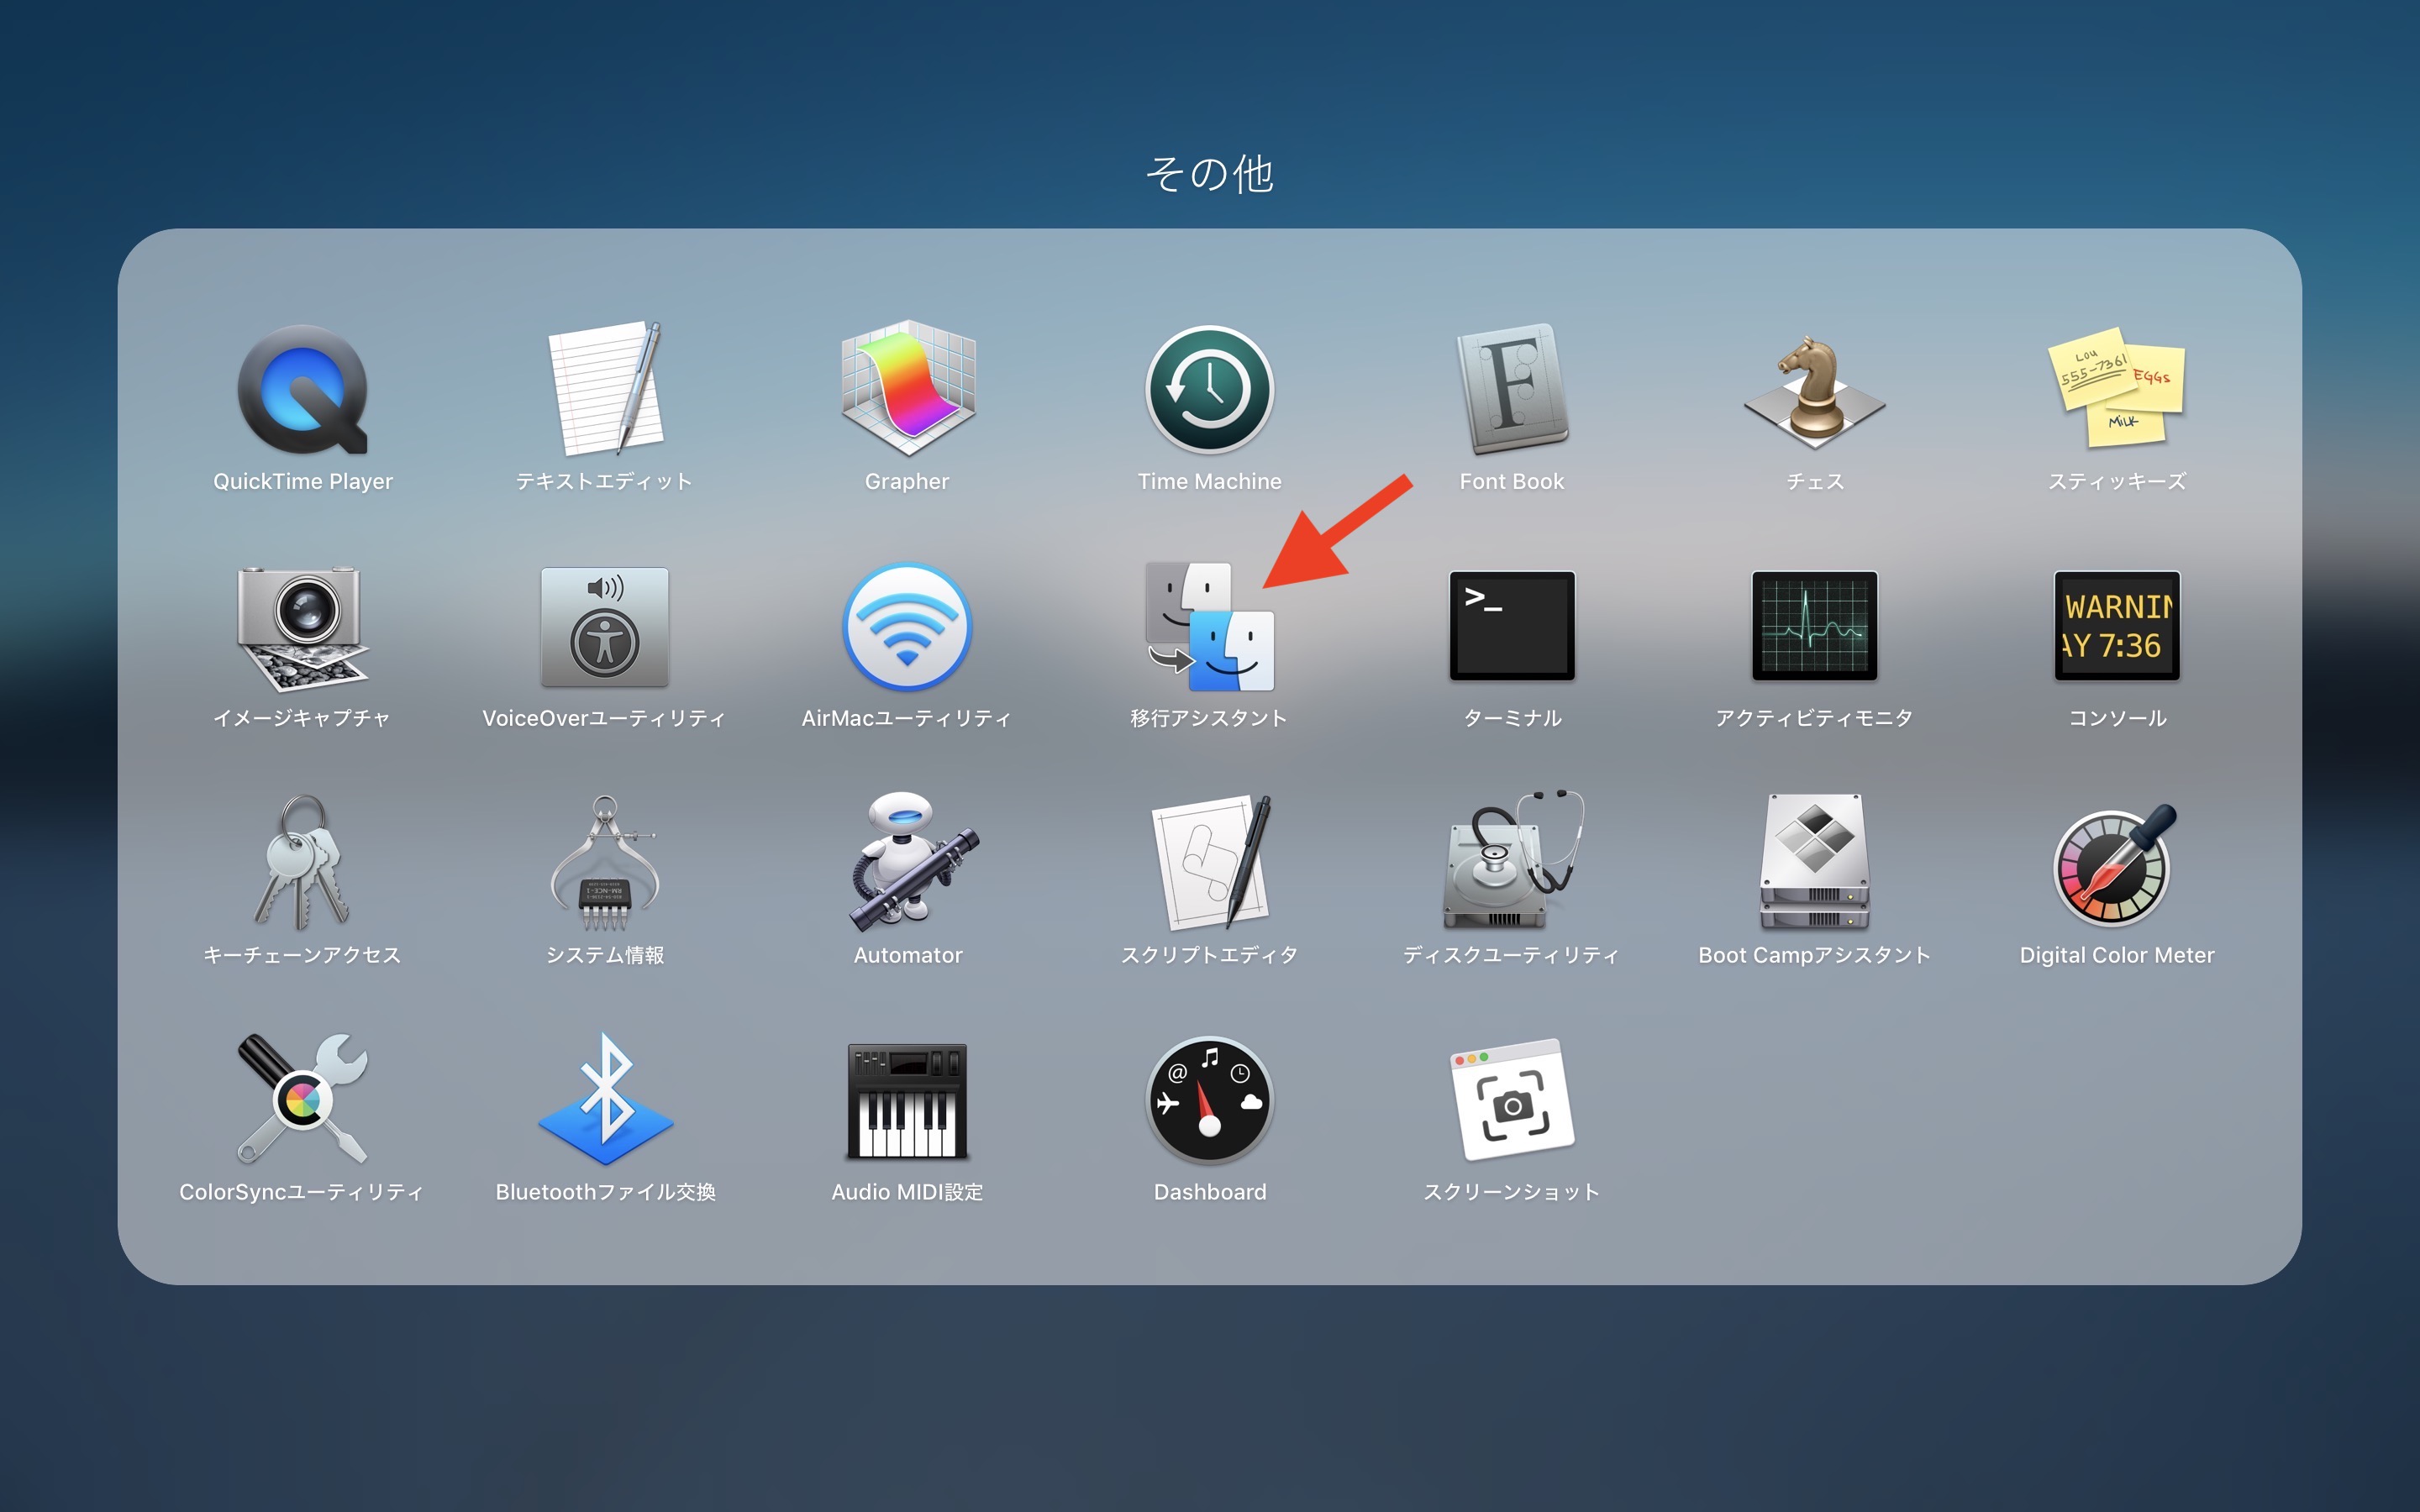Viewport: 2420px width, 1512px height.
Task: Open the Dashboard app
Action: 1209,1100
